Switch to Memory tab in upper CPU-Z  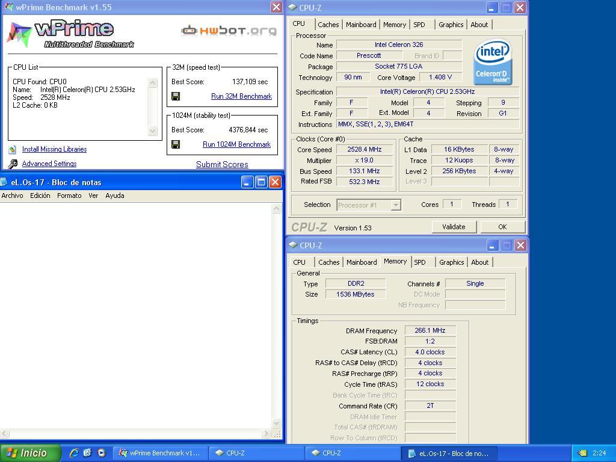coord(395,24)
